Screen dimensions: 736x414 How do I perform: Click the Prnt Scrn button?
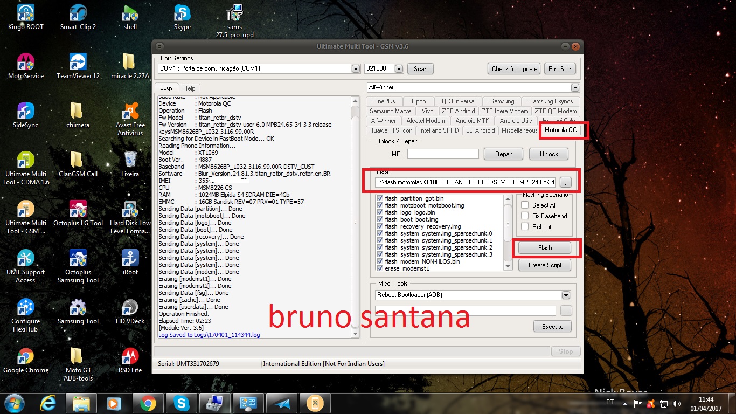pos(560,69)
